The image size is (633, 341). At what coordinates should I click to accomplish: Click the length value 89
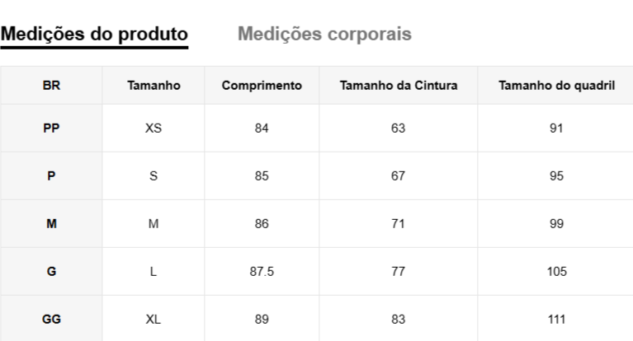pyautogui.click(x=262, y=320)
